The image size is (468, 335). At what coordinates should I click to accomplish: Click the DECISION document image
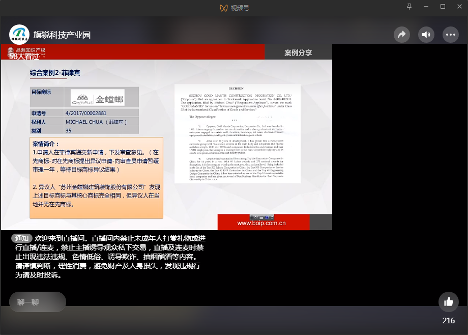click(237, 133)
